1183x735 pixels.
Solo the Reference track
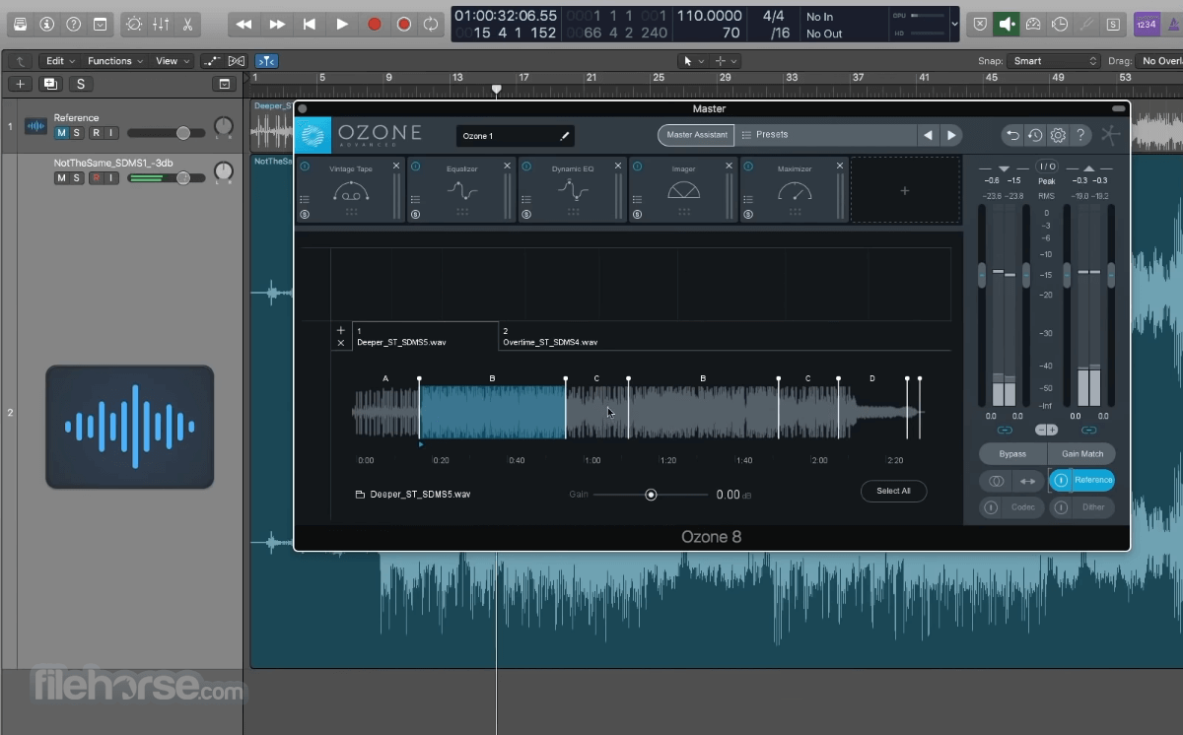click(78, 133)
